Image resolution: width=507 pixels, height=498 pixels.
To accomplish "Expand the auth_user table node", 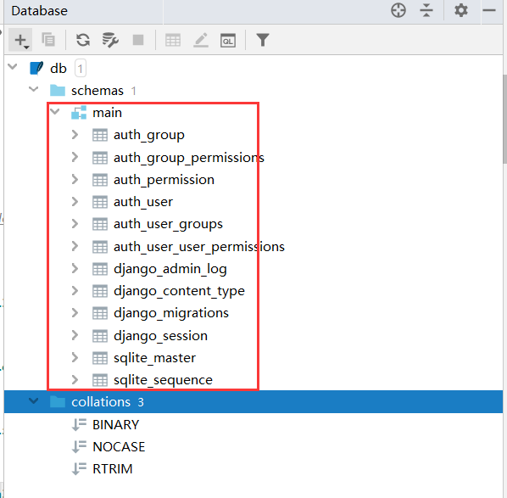I will (x=75, y=202).
